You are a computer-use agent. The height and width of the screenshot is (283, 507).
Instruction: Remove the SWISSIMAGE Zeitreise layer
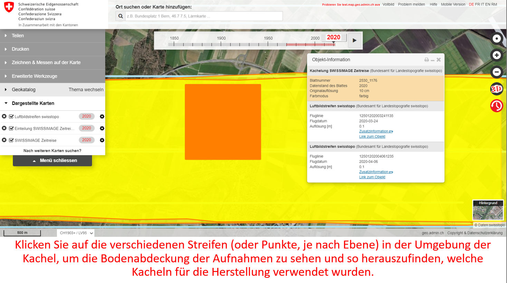point(4,140)
